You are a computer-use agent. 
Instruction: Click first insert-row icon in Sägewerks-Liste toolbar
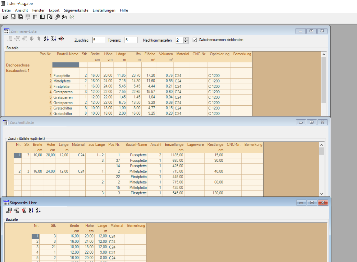click(9, 210)
